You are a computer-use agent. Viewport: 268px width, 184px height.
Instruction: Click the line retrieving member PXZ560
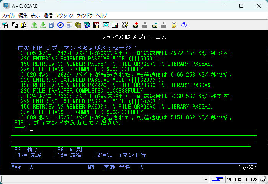[x=116, y=64]
